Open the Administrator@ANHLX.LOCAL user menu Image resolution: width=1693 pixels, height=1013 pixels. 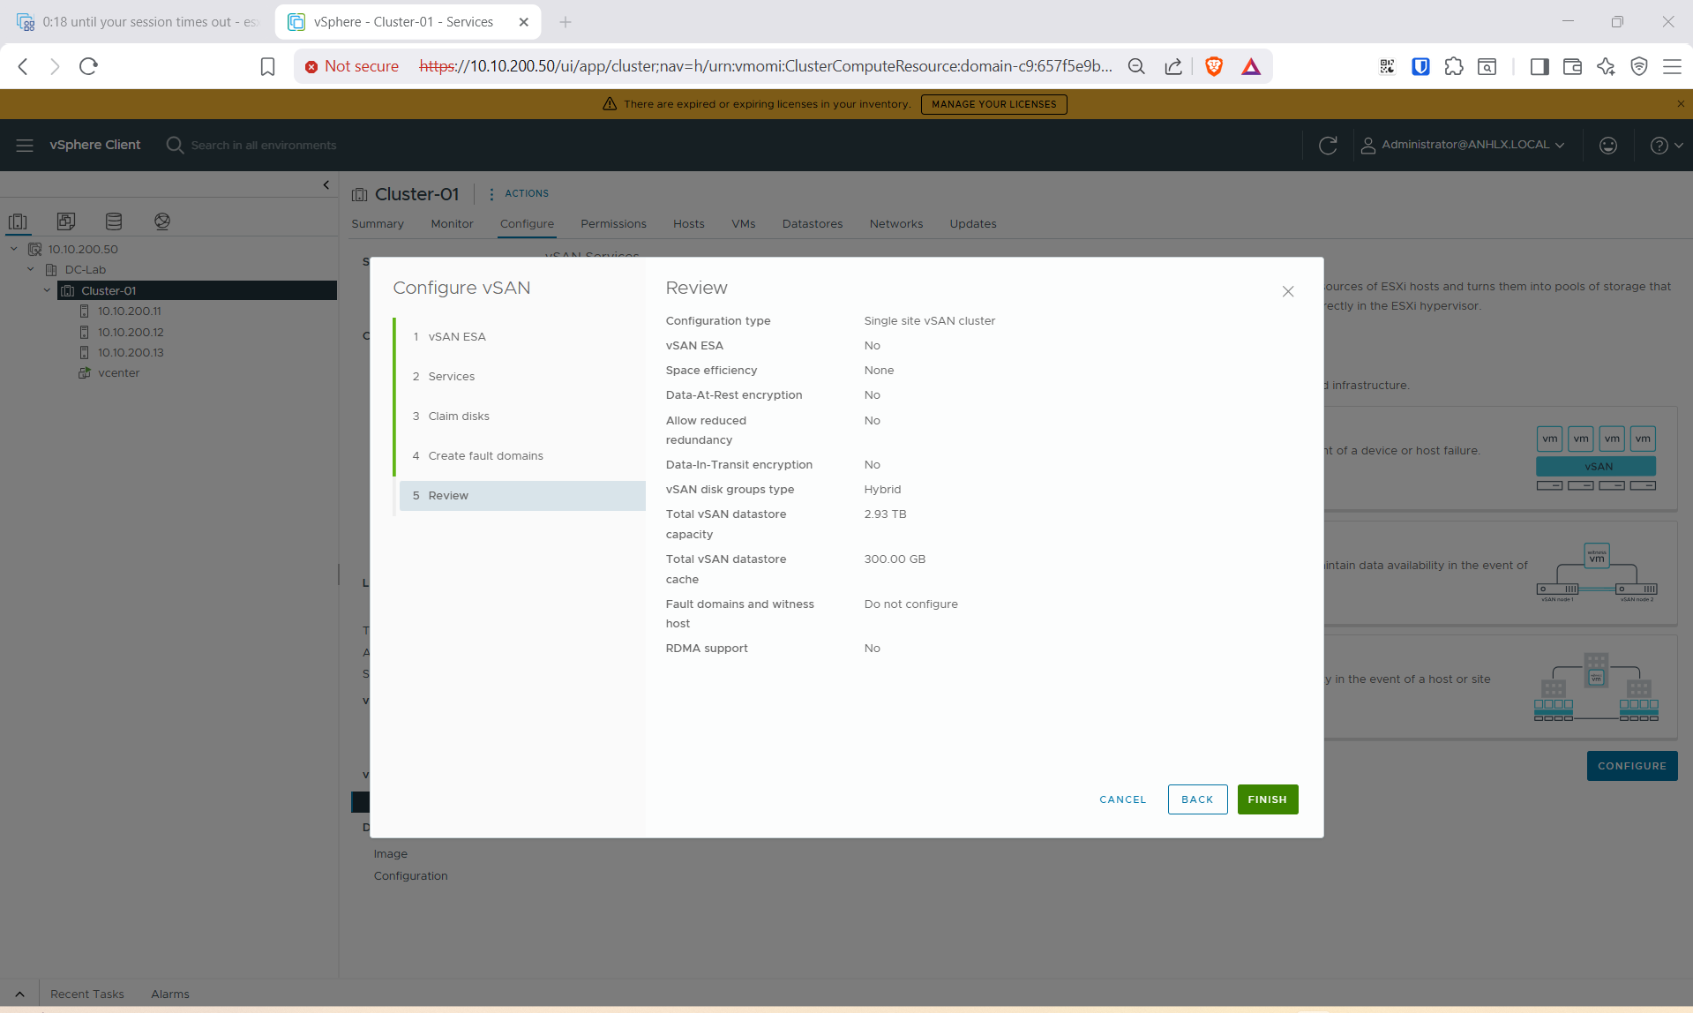coord(1463,145)
